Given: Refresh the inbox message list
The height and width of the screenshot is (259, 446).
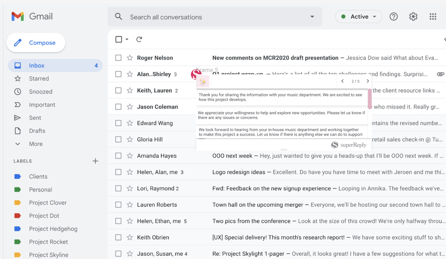Looking at the screenshot, I should [x=139, y=39].
